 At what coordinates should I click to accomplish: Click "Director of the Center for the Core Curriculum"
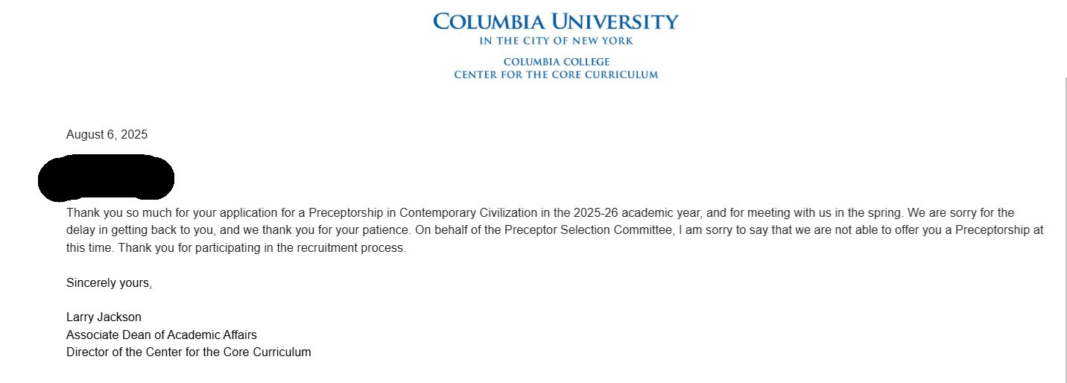pyautogui.click(x=189, y=352)
